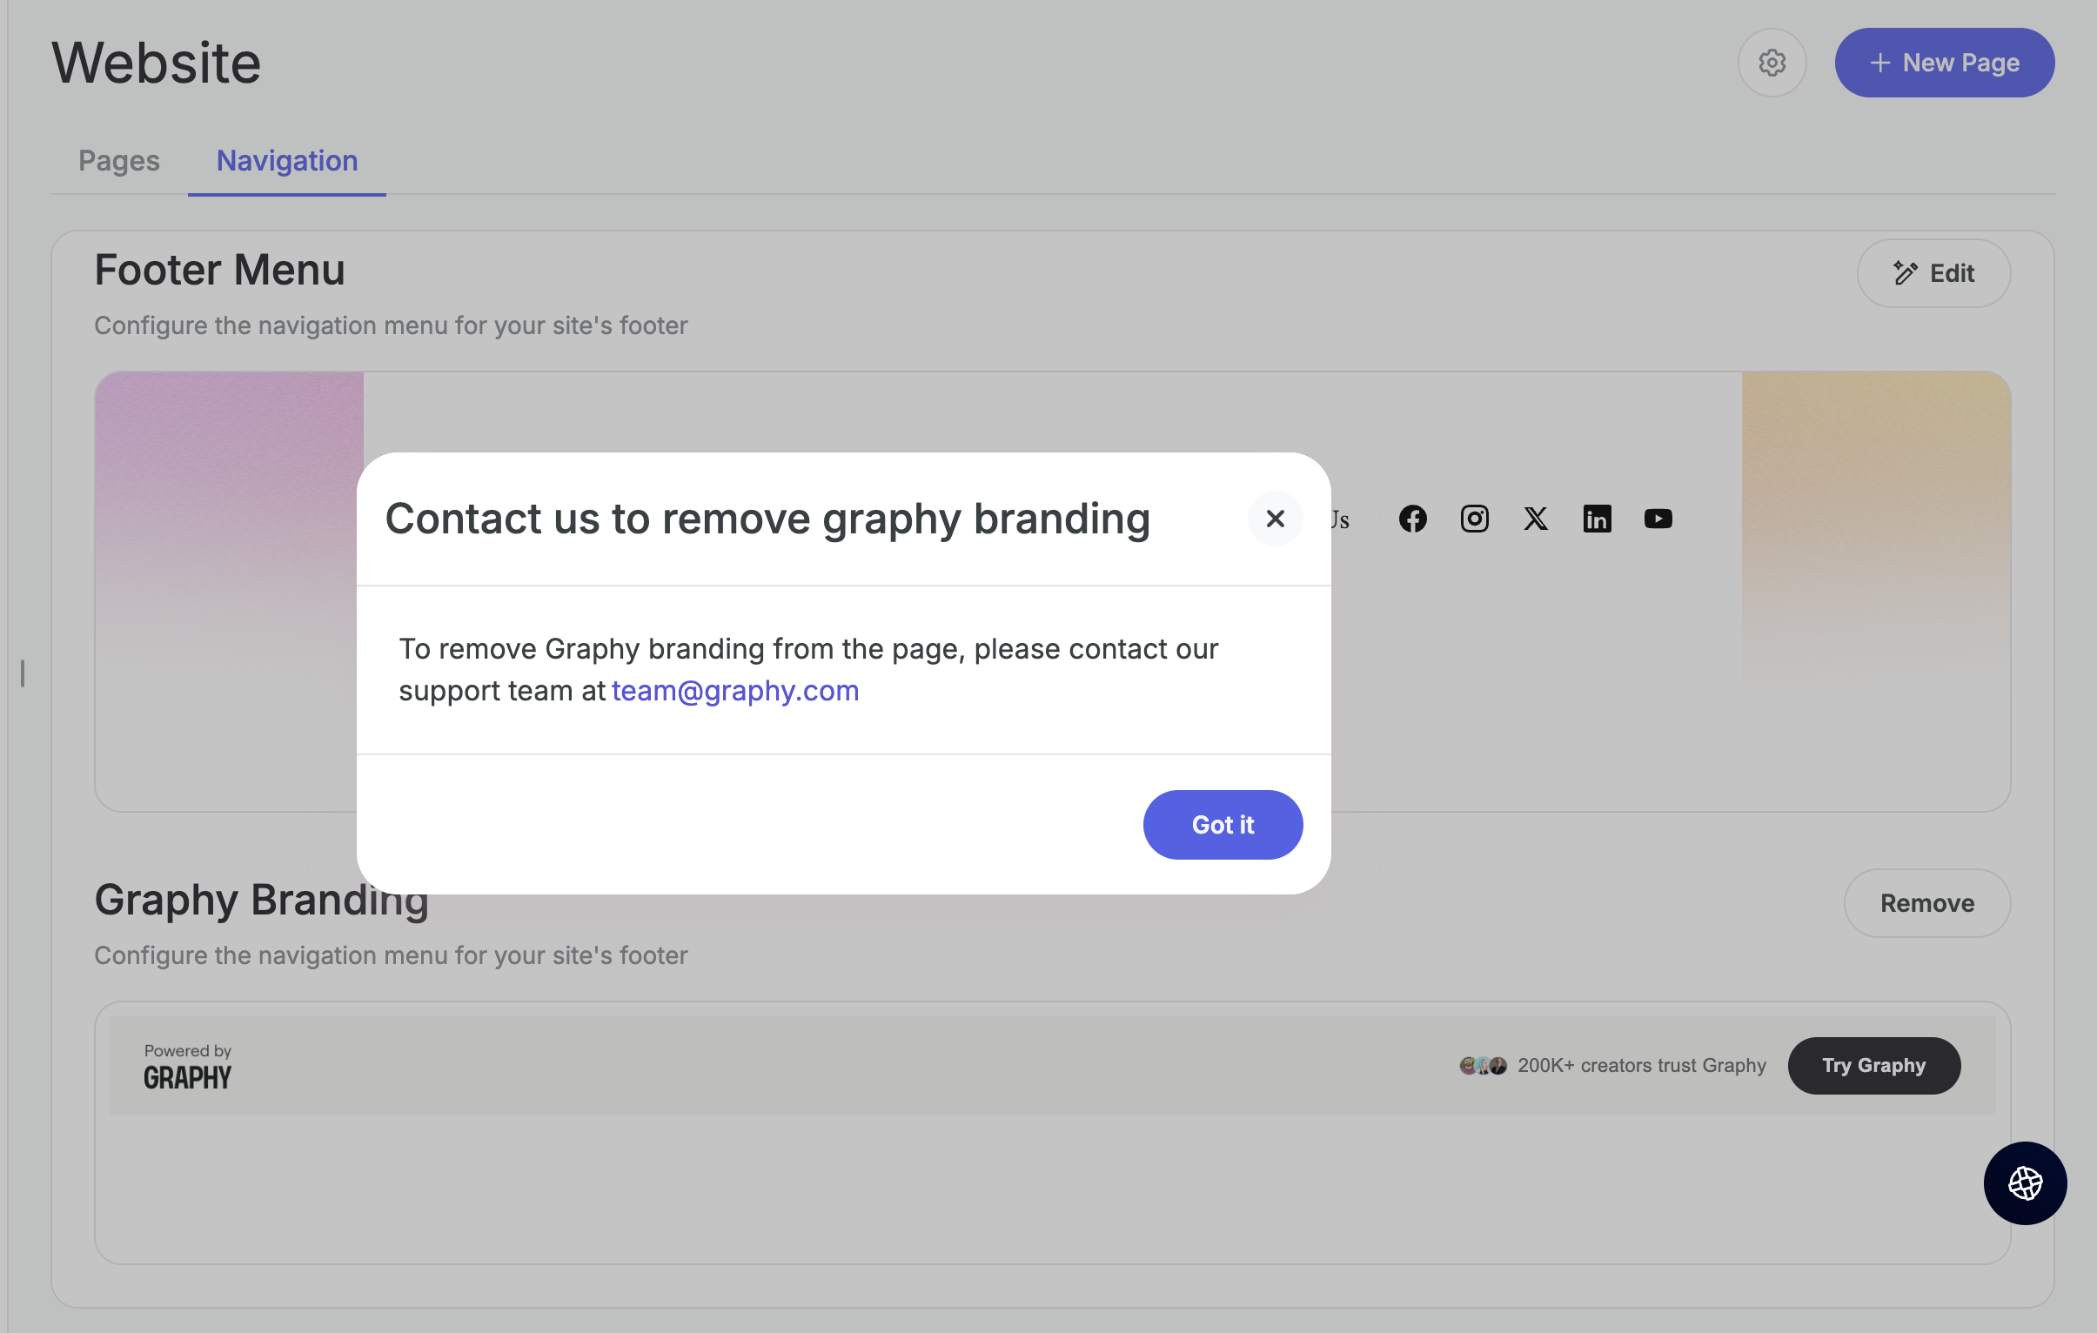2097x1333 pixels.
Task: Click the sidebar collapse handle on left edge
Action: point(23,673)
